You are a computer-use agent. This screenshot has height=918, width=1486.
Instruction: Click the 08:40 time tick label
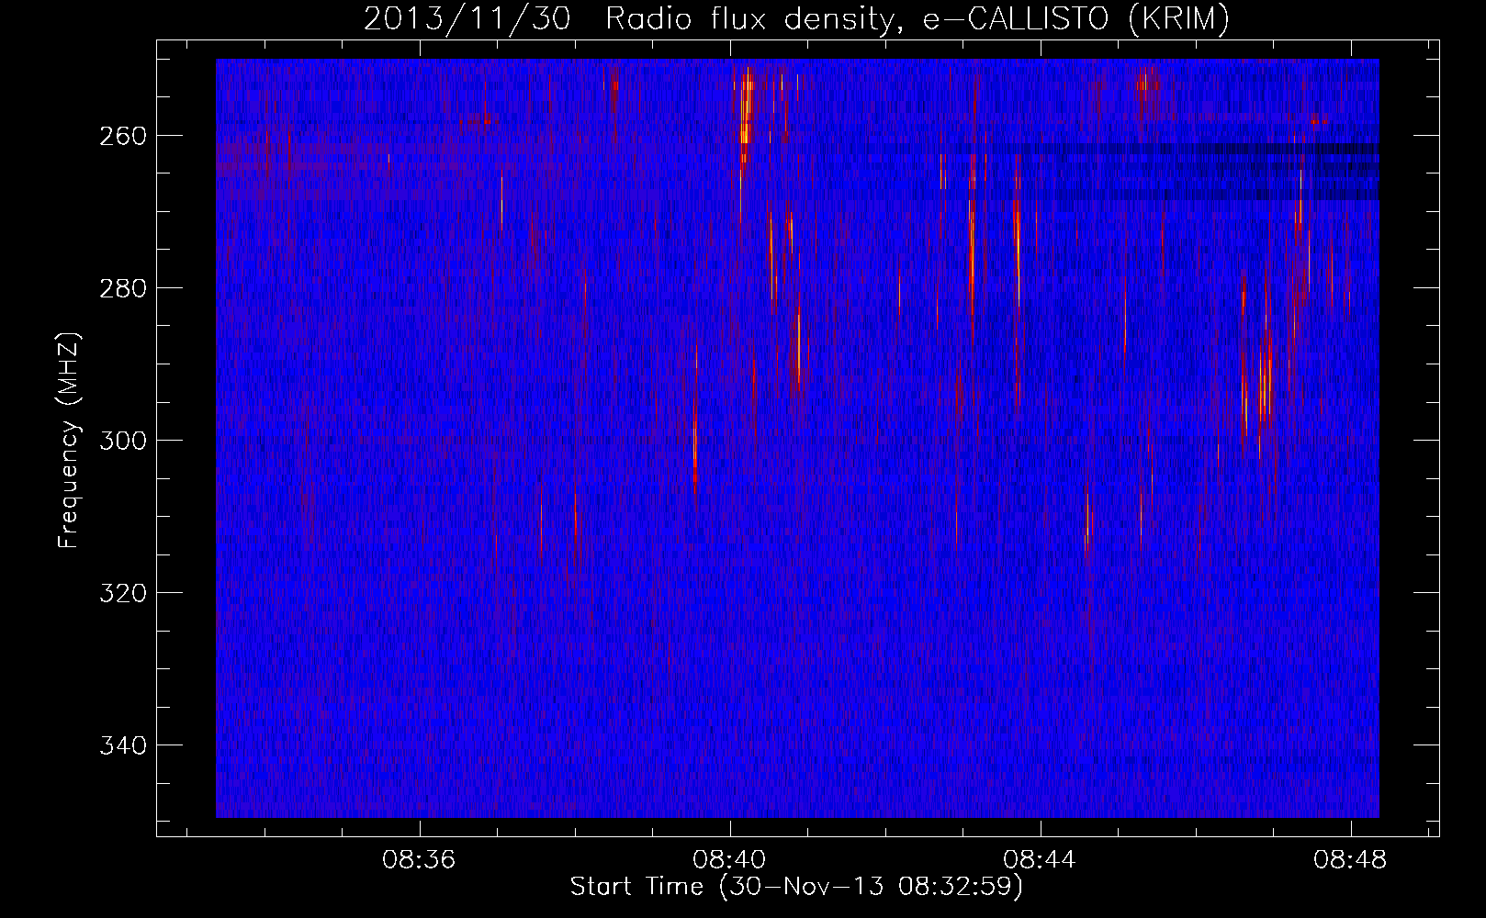[x=729, y=860]
